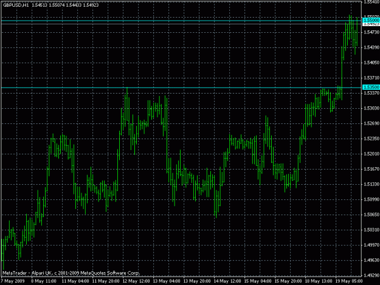Click the 11 May 20:00 time label

tap(106, 281)
